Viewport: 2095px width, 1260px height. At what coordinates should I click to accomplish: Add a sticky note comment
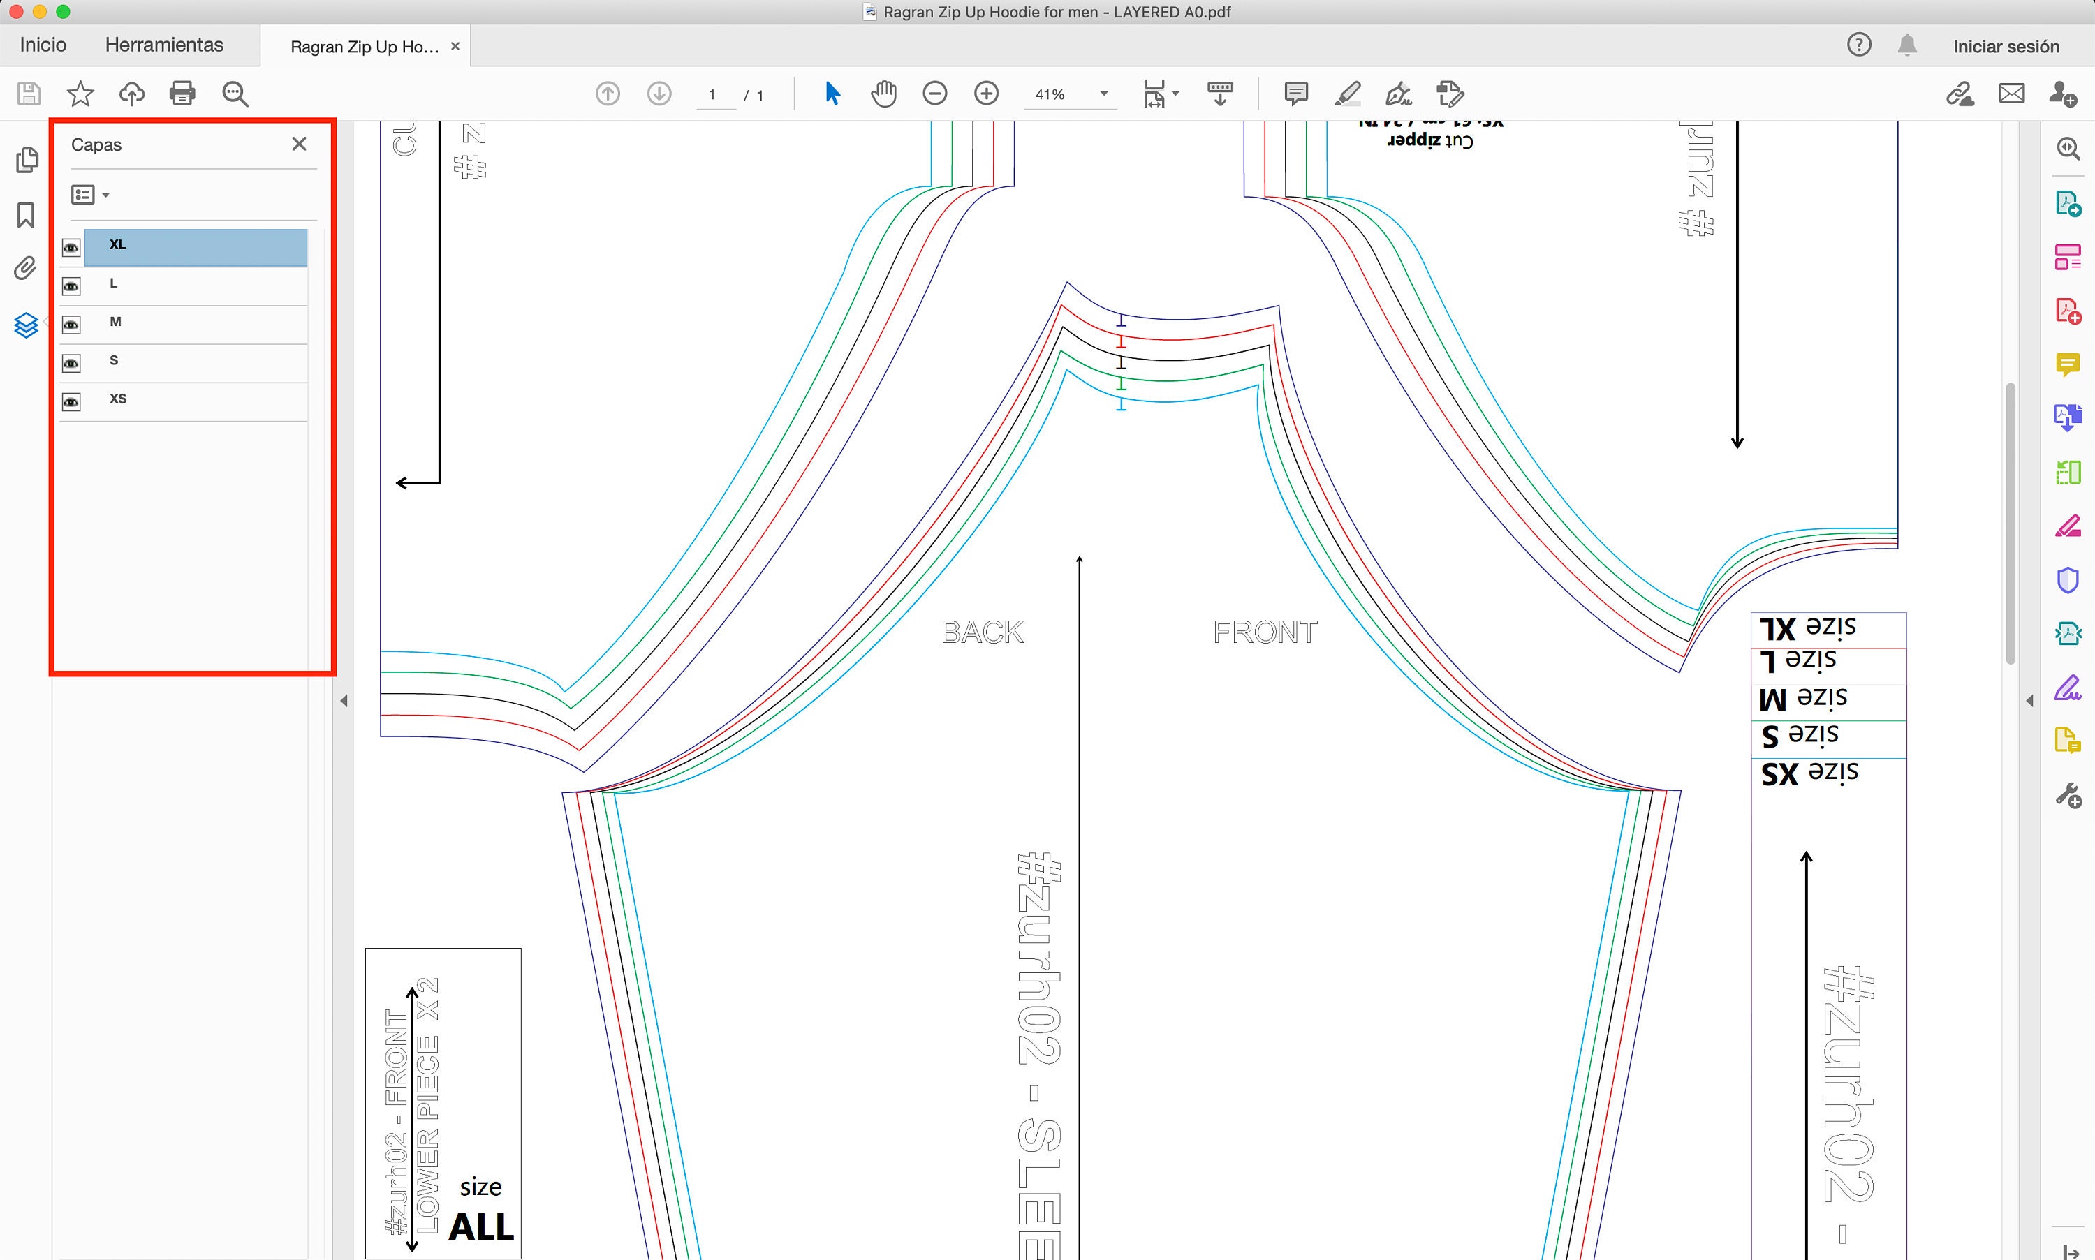point(1296,94)
